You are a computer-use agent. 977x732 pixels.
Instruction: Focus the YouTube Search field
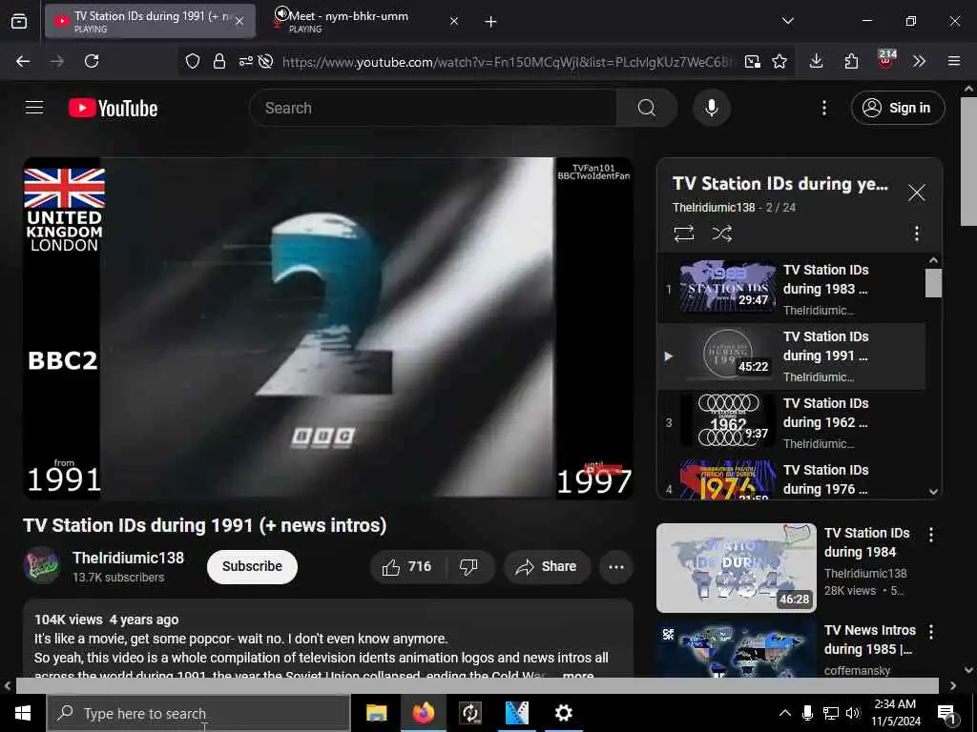(x=433, y=108)
